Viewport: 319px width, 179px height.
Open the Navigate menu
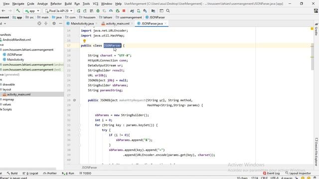(18, 3)
